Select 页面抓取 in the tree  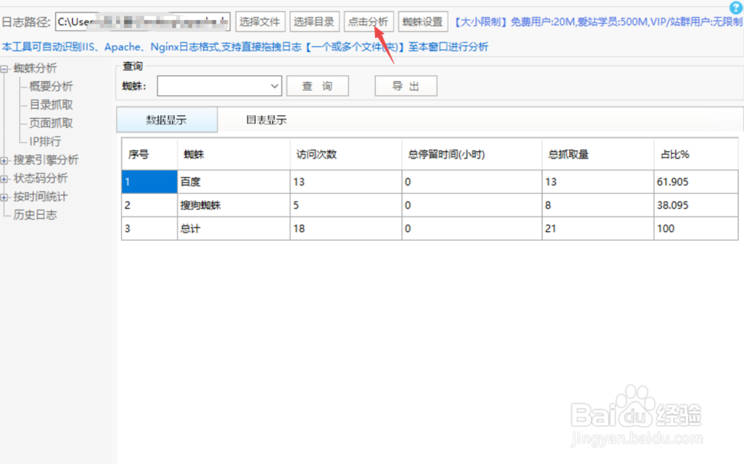(51, 123)
